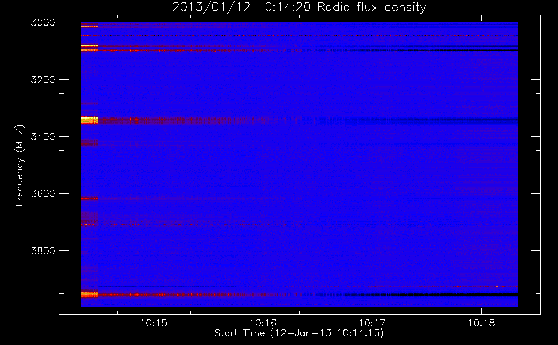Click the bright yellow burst near 3340 MHz
The image size is (558, 345).
[89, 120]
